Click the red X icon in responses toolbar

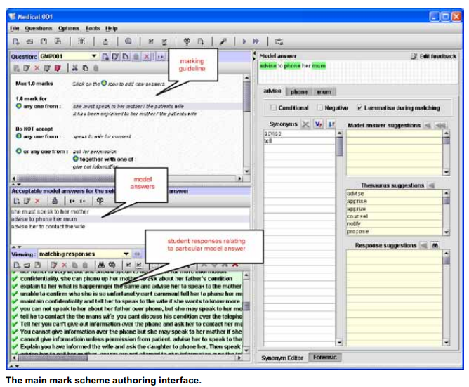click(64, 265)
